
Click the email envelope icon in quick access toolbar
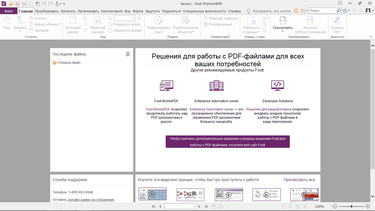click(31, 4)
